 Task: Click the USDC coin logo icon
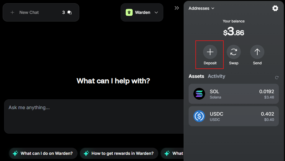click(199, 116)
